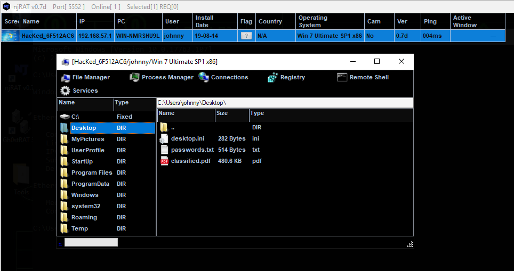Select the ProgramData folder icon
514x271 pixels.
pos(64,184)
